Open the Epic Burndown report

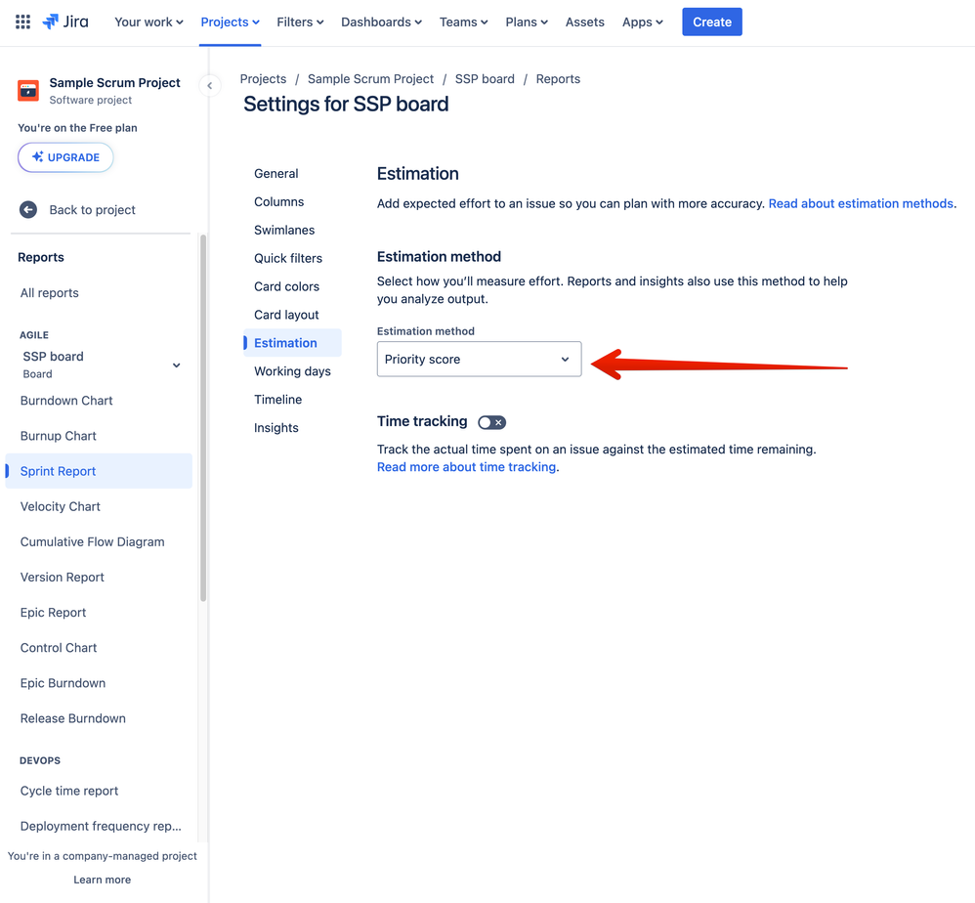(63, 683)
